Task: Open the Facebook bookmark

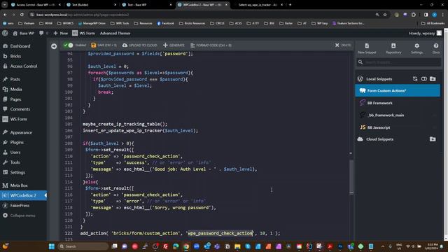Action: coord(165,23)
